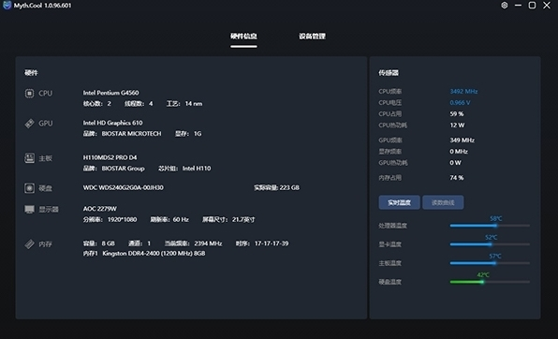Screen dimensions: 558x339
Task: Click the 主板温度 57℃ bar
Action: coord(490,263)
